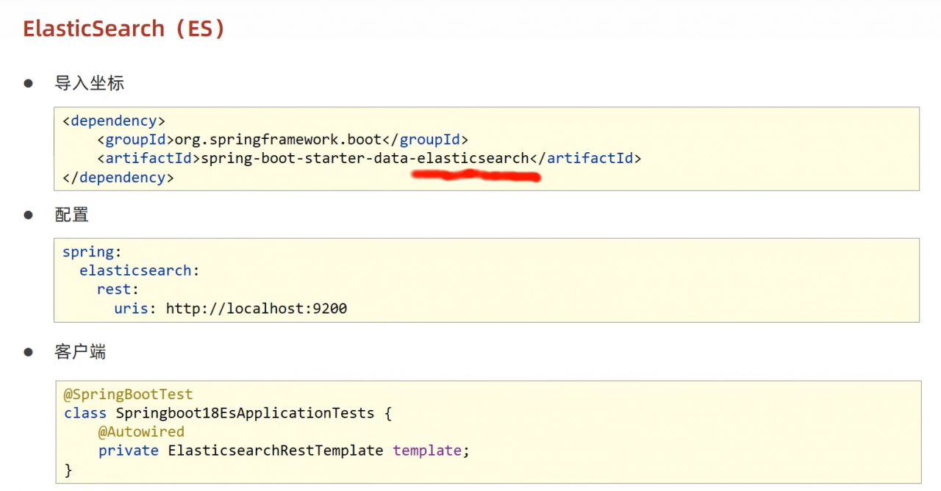Click the bullet before 客户端
The image size is (941, 491).
pyautogui.click(x=29, y=351)
